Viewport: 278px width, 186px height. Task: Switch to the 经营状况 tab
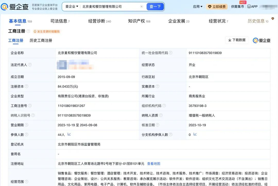coord(218,21)
